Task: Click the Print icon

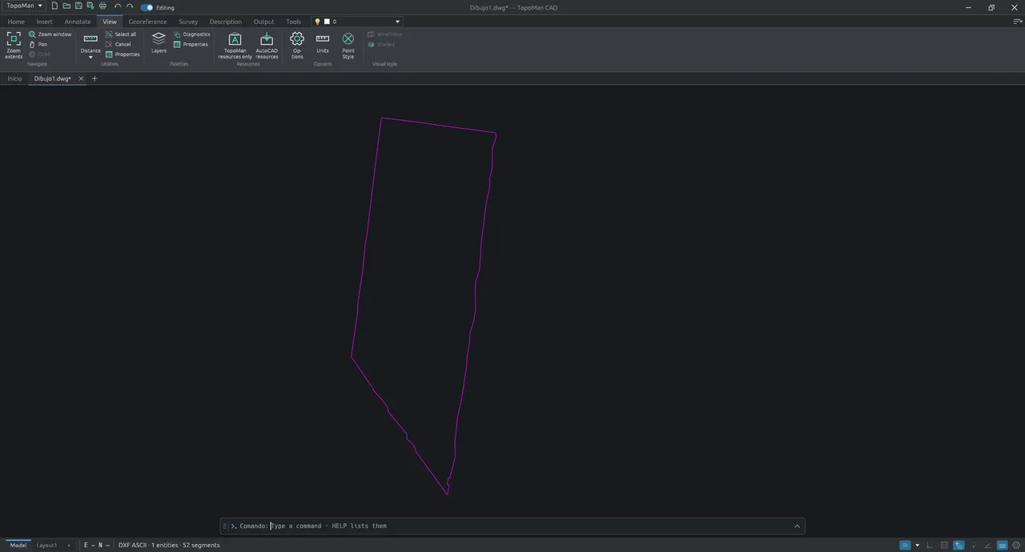Action: coord(102,6)
